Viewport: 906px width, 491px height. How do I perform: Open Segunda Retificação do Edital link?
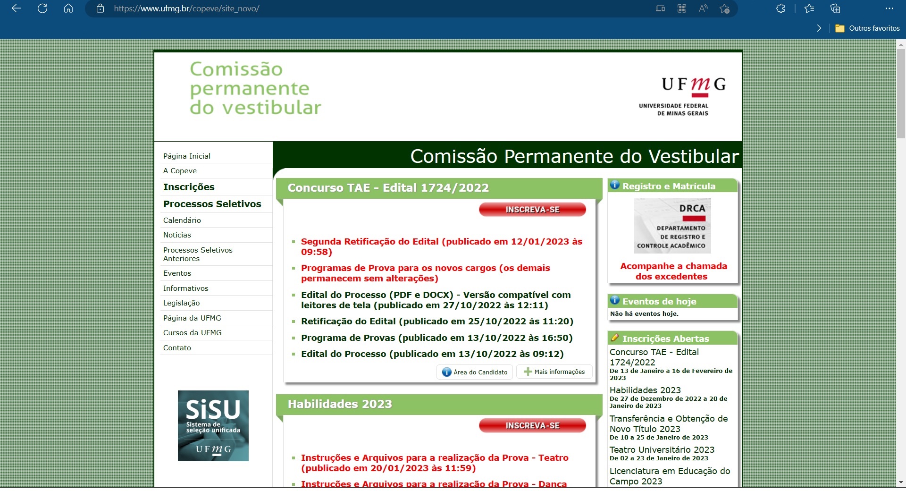[442, 247]
